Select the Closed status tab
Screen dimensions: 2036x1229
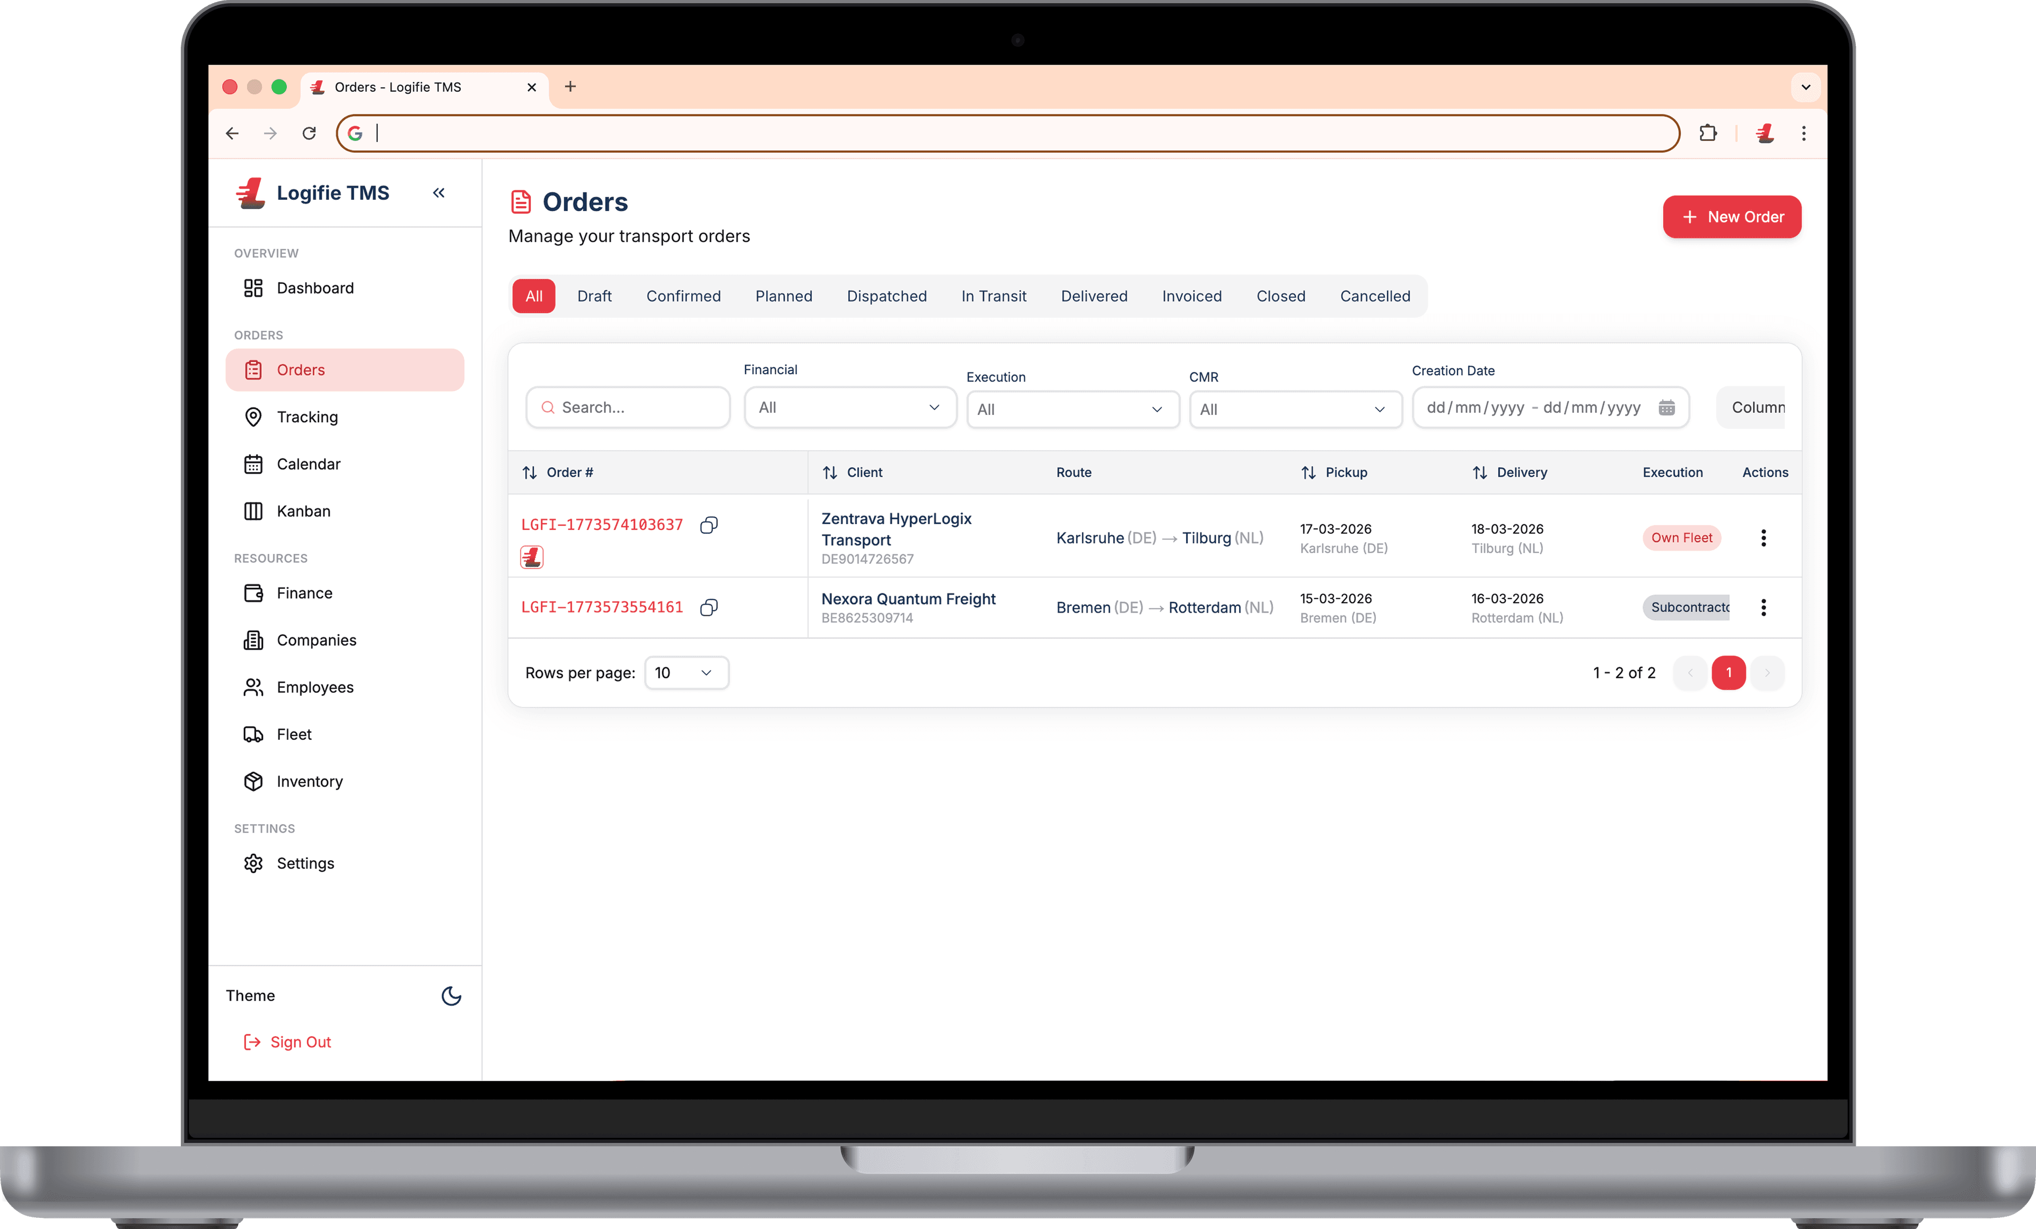(x=1281, y=296)
